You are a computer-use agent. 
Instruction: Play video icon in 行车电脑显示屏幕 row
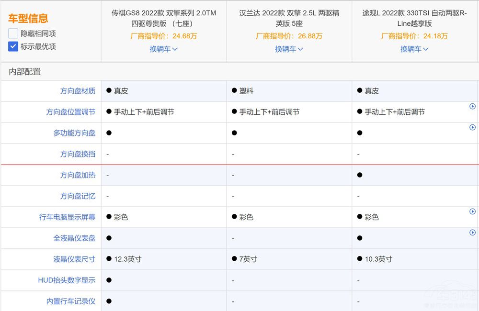coord(472,211)
